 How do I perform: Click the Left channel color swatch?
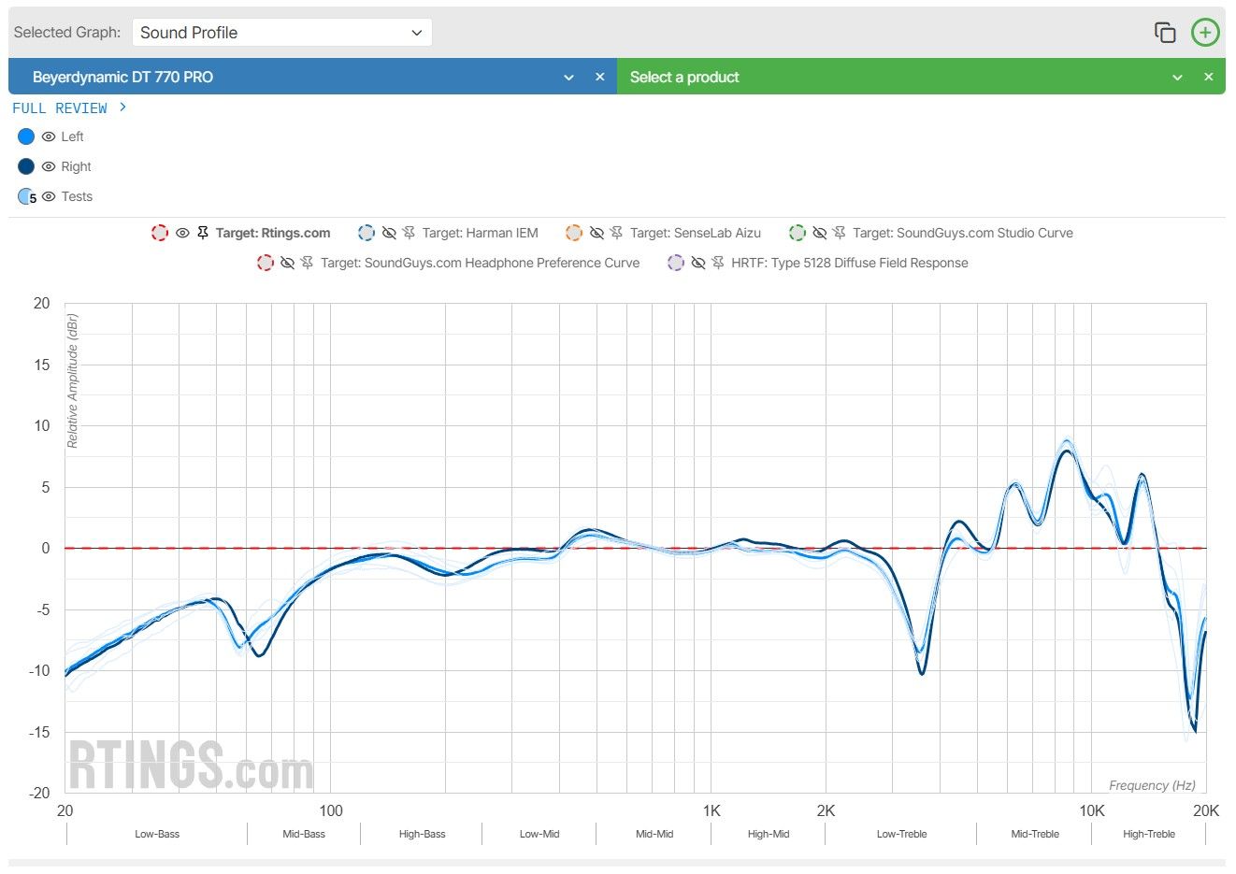point(26,136)
